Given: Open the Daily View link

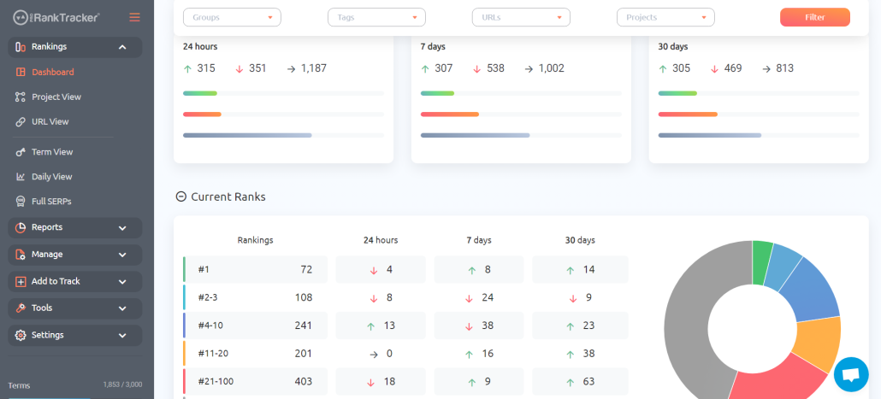Looking at the screenshot, I should [51, 177].
